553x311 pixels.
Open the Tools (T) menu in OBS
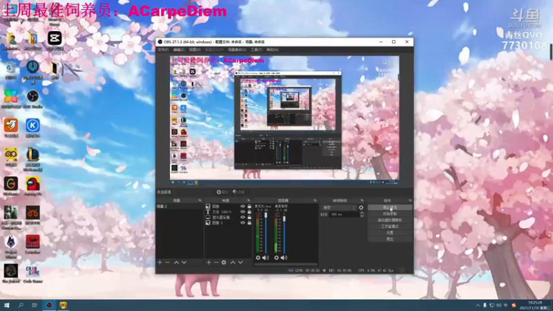pos(256,50)
